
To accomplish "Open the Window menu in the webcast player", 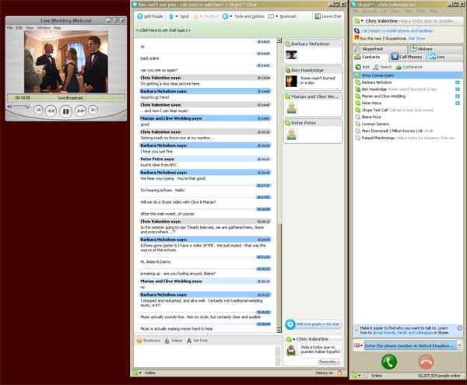I will coord(43,27).
